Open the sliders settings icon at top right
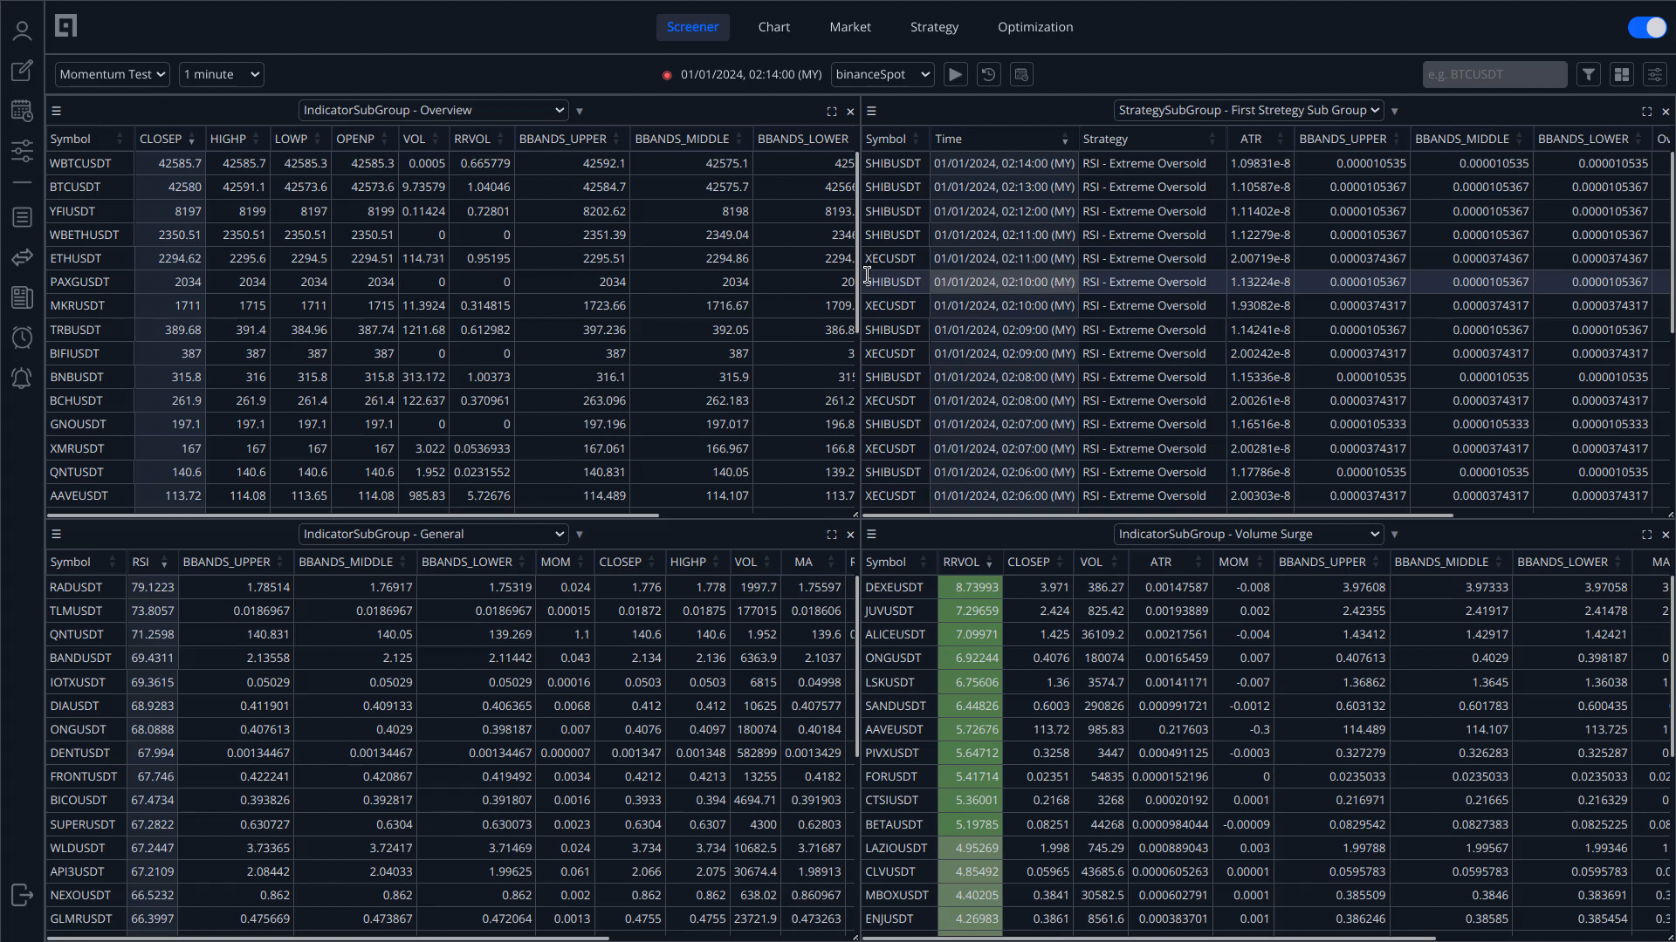 point(1654,75)
